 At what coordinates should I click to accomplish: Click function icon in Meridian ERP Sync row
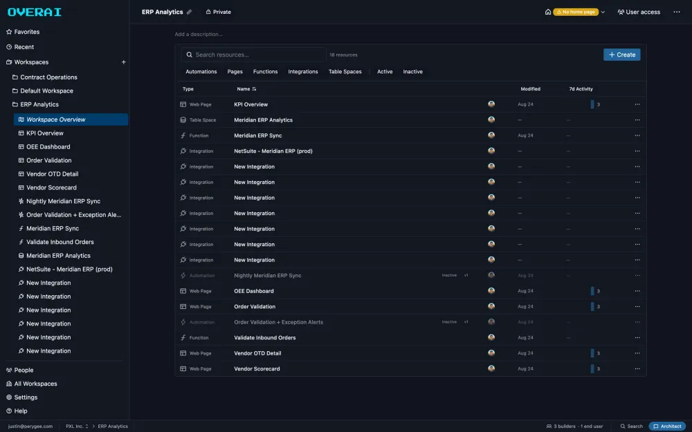click(183, 135)
